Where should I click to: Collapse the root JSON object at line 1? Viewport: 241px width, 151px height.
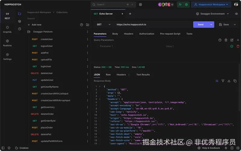(100, 86)
